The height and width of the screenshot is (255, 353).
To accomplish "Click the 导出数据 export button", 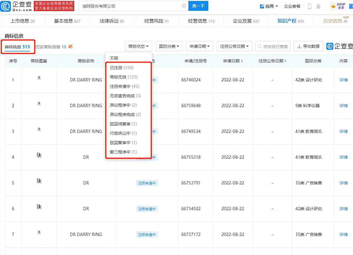I will [x=308, y=46].
